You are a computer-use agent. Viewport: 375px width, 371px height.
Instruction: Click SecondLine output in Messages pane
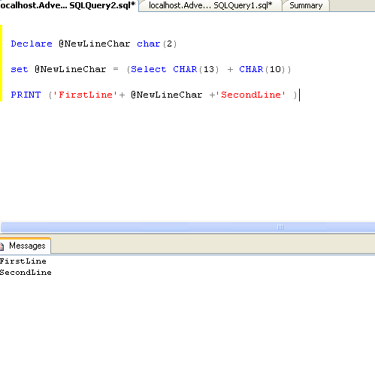[x=26, y=273]
